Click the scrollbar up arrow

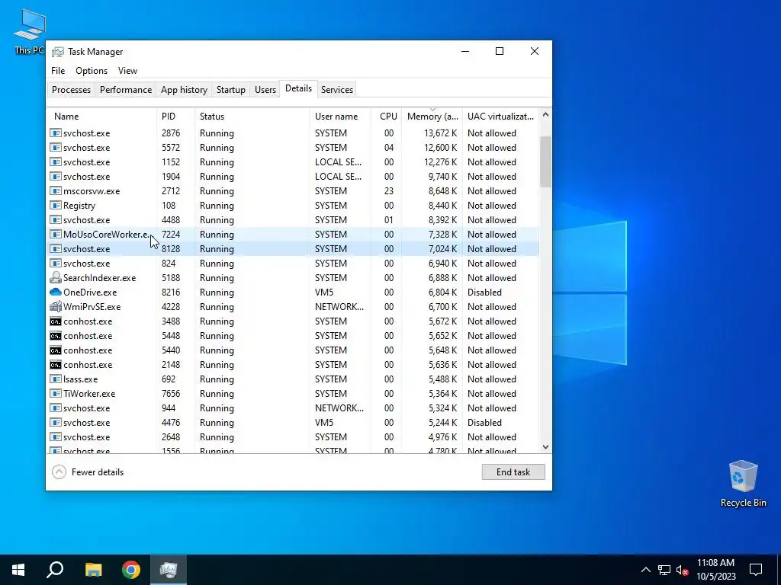pos(545,115)
